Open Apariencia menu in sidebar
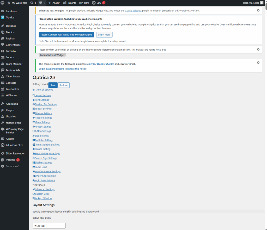Viewport: 267px width, 230px height. [12, 104]
